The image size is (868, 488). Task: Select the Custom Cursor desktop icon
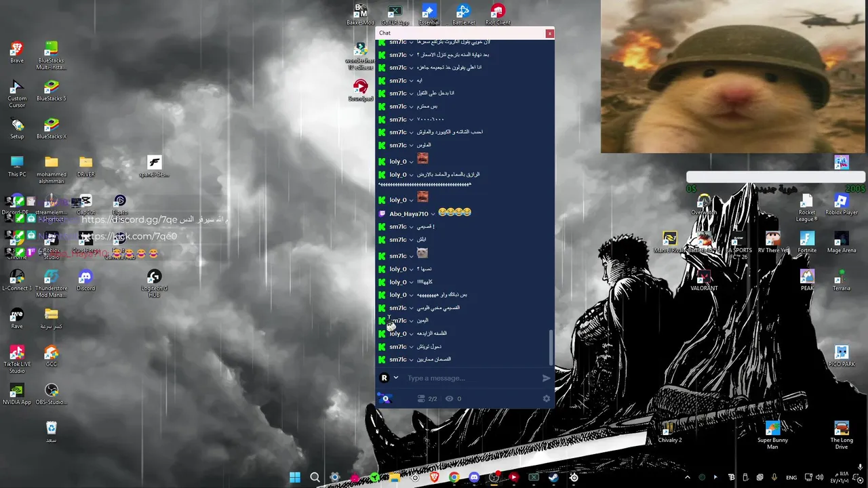point(17,94)
